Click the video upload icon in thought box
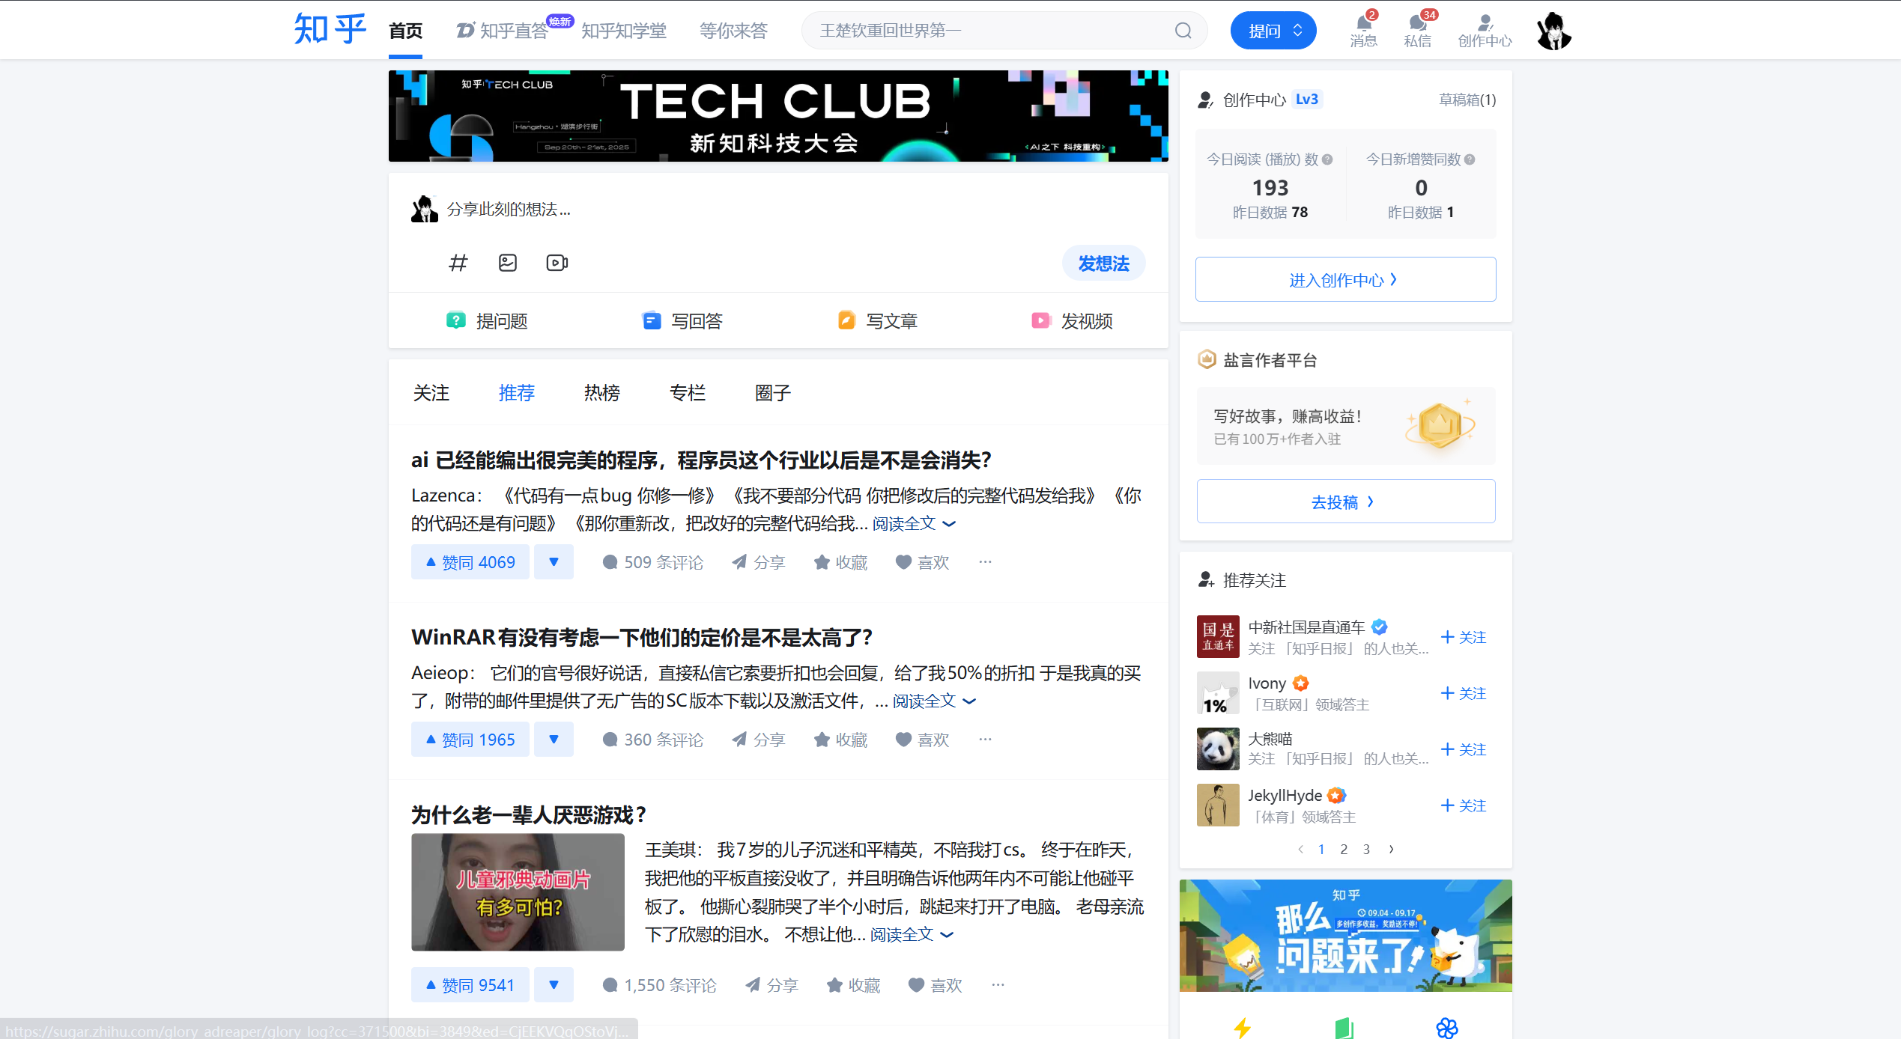The height and width of the screenshot is (1039, 1901). click(x=557, y=263)
